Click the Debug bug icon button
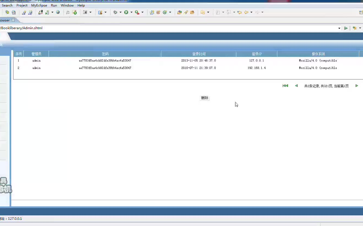 click(115, 12)
